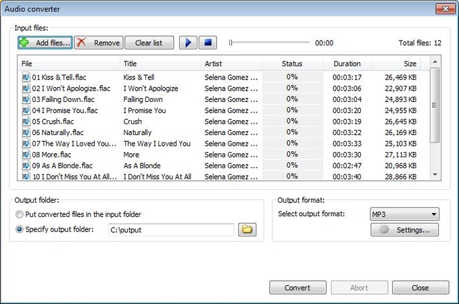Clear the input file list
This screenshot has width=459, height=304.
[x=149, y=43]
